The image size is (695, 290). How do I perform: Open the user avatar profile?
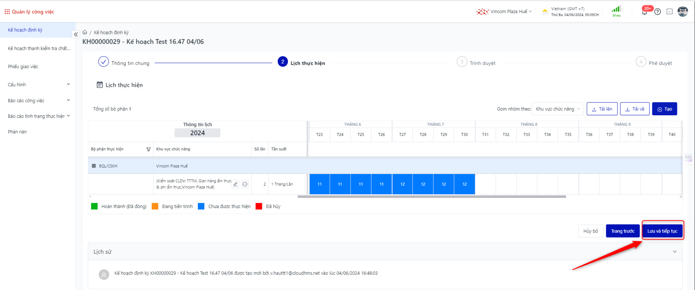coord(683,12)
